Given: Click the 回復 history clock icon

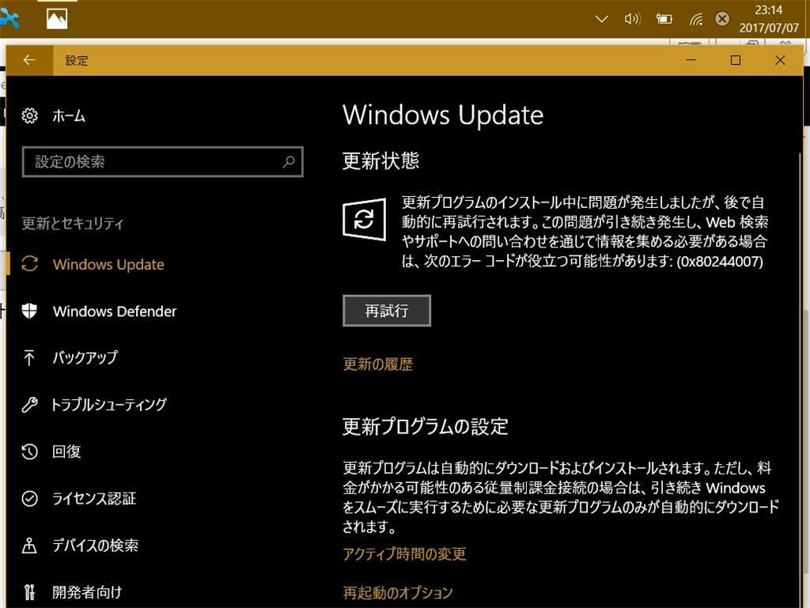Looking at the screenshot, I should [29, 451].
